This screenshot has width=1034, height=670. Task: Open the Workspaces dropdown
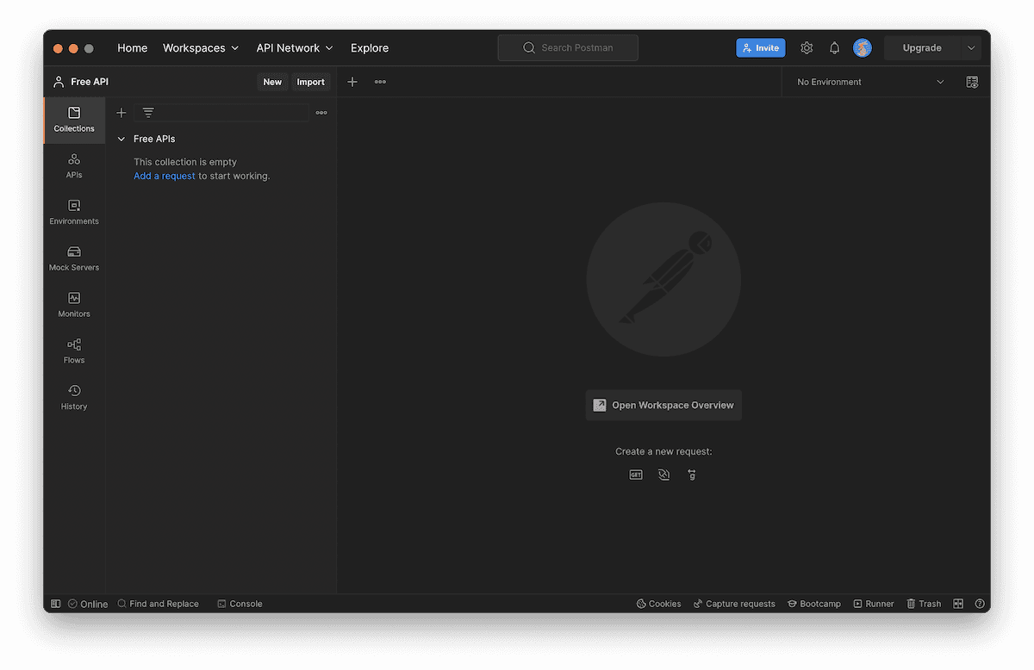click(201, 48)
